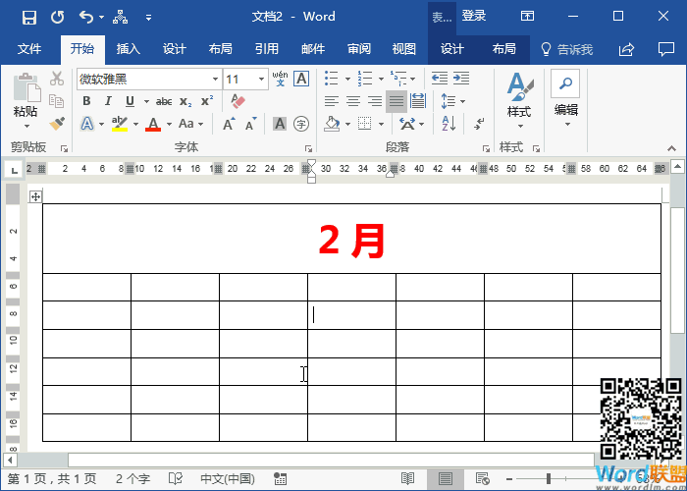Screen dimensions: 687x491
Task: Click the Copy icon in clipboard group
Action: 57,101
